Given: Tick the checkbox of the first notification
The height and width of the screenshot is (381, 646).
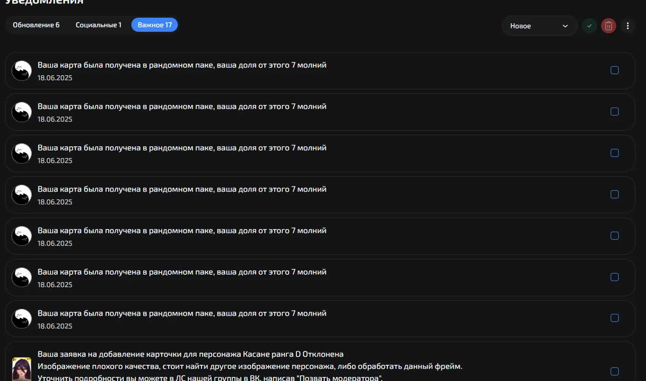Looking at the screenshot, I should (x=615, y=70).
